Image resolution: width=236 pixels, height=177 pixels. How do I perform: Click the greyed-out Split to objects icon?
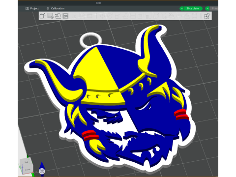coord(74,16)
